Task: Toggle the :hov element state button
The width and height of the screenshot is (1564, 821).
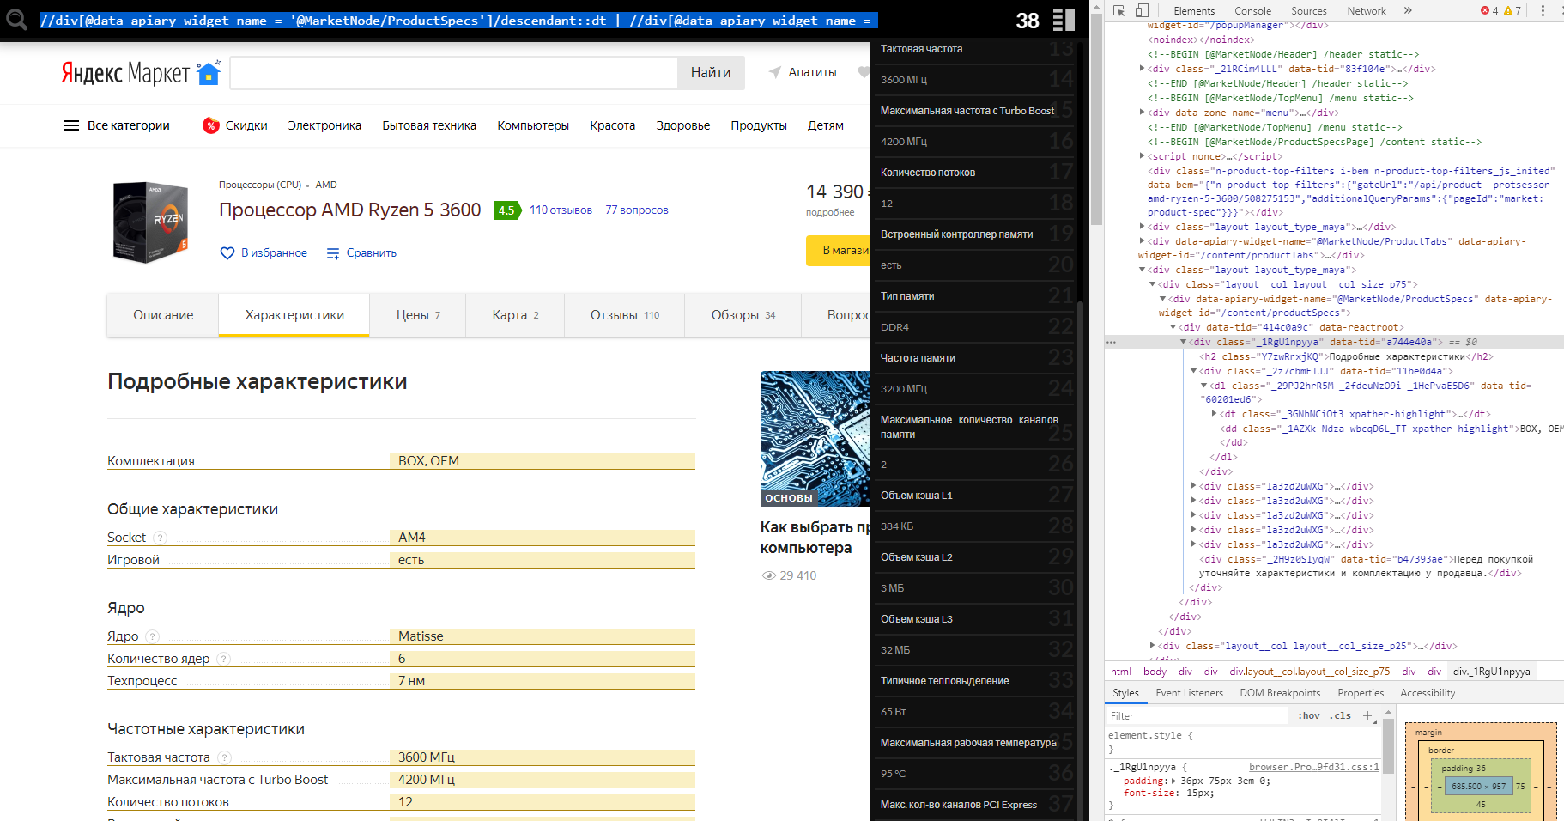Action: coord(1308,716)
